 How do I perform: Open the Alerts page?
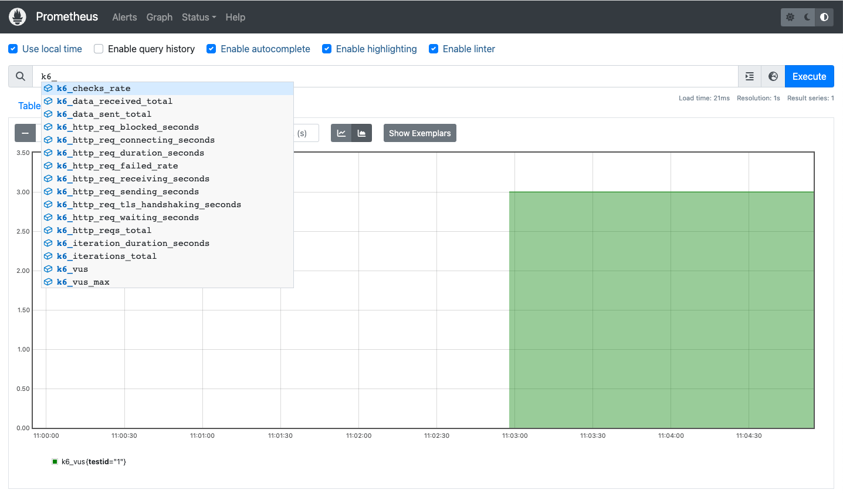point(124,17)
